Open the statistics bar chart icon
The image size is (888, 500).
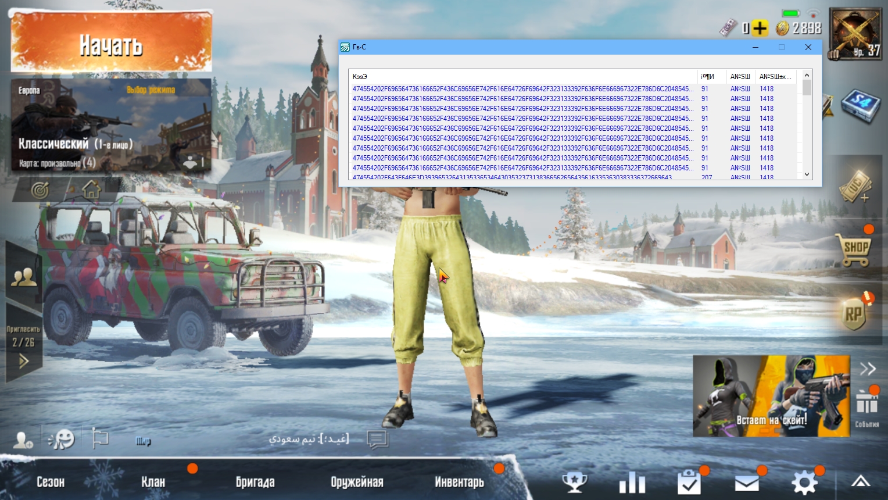pyautogui.click(x=632, y=482)
